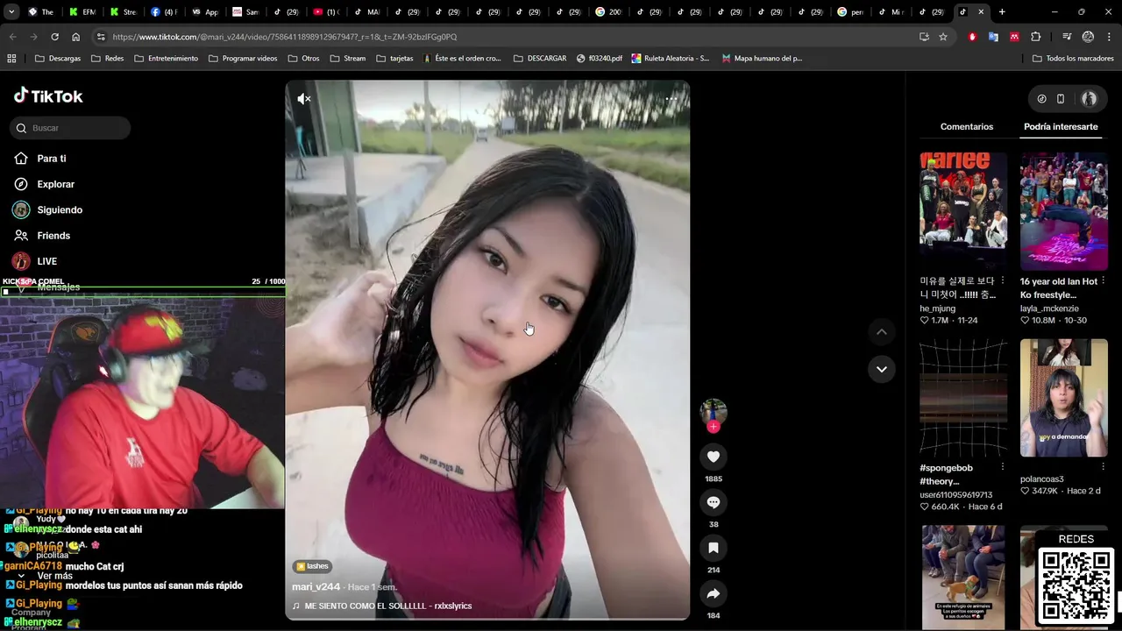Open the tab search dropdown arrow

pos(11,12)
